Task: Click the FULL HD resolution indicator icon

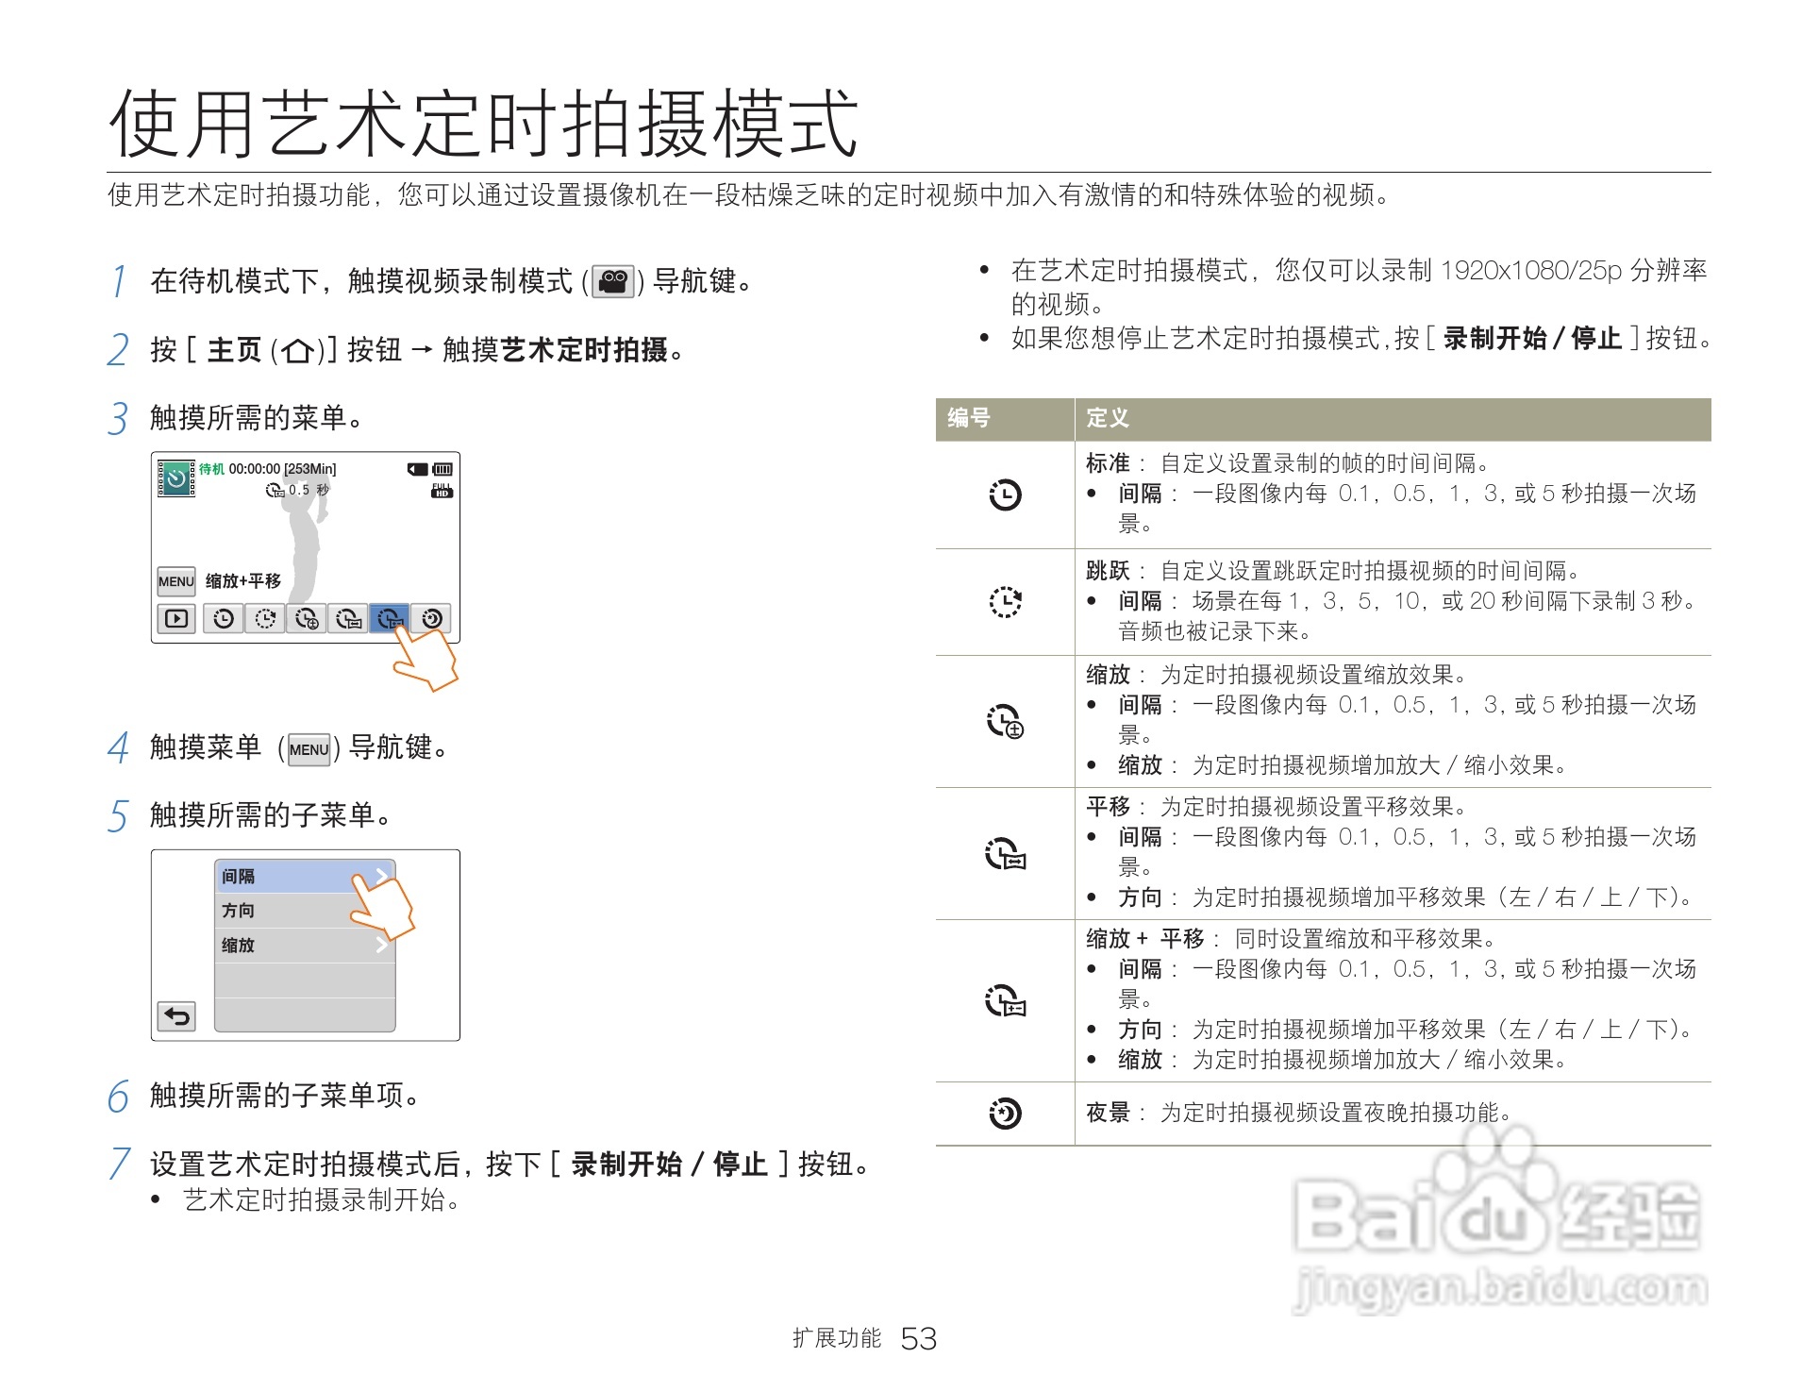Action: pos(442,491)
